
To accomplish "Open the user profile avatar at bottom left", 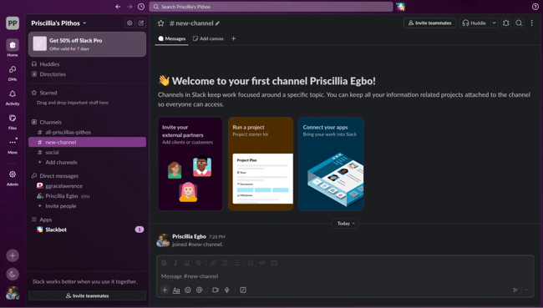I will pos(13,293).
